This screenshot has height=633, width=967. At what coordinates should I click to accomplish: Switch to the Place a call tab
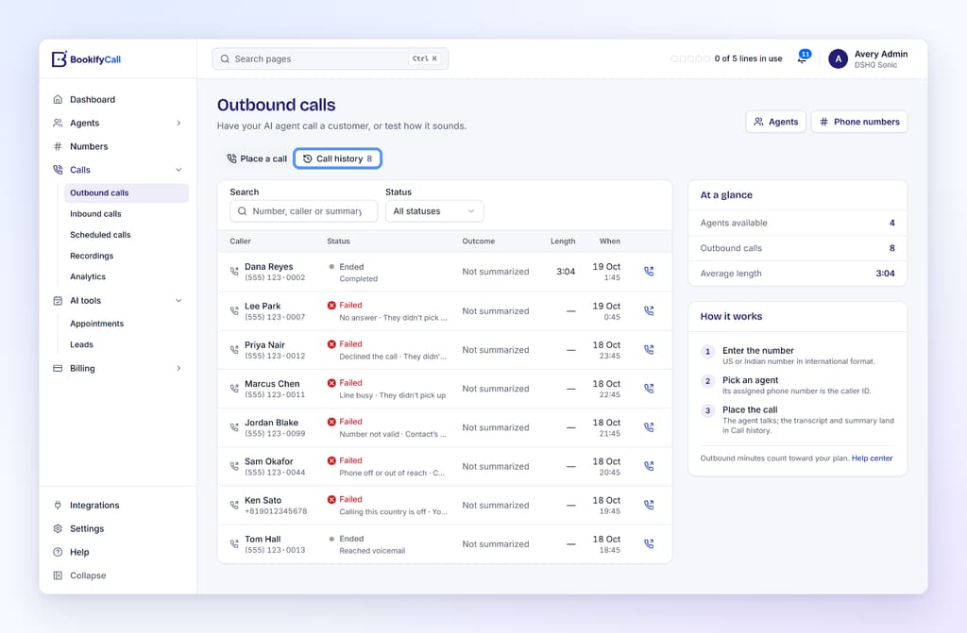click(x=257, y=158)
